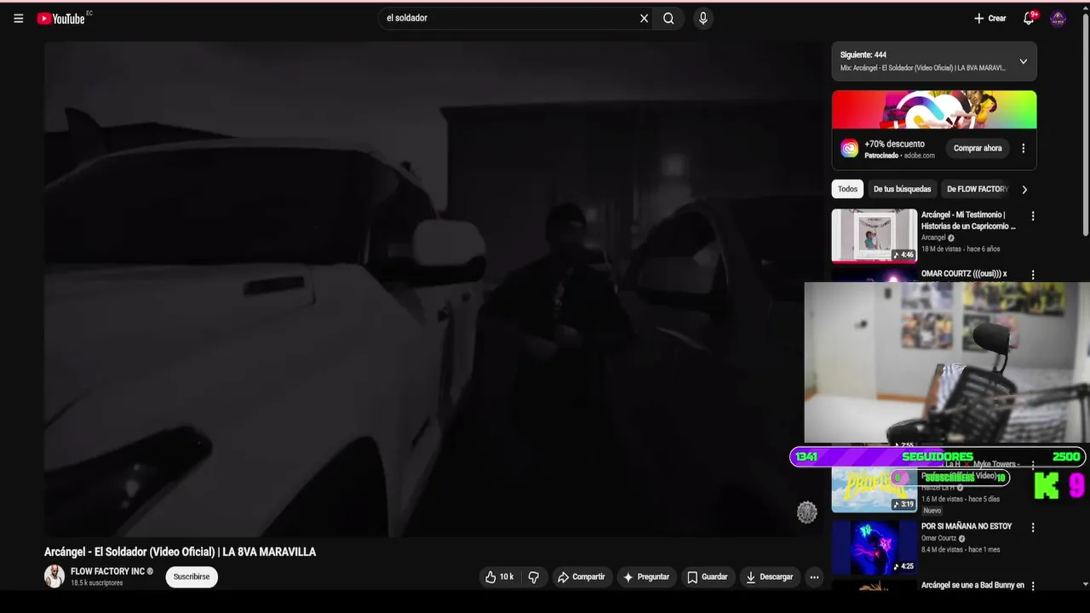Start voice search with microphone icon
The width and height of the screenshot is (1090, 613).
703,18
